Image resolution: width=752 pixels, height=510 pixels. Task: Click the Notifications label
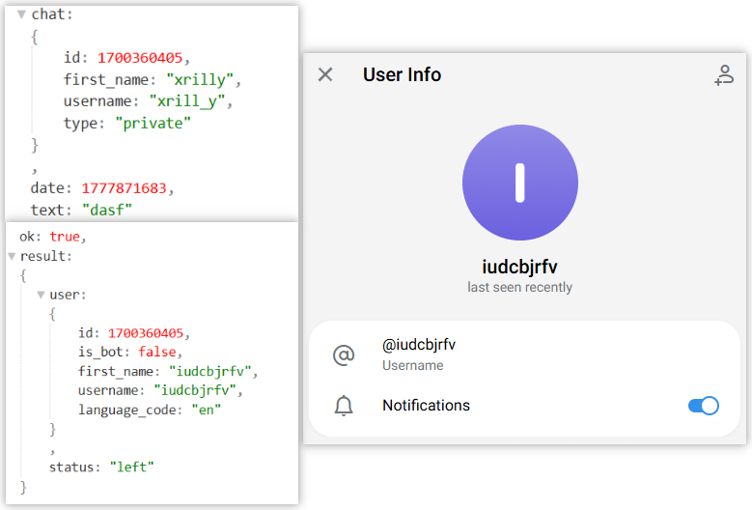coord(426,406)
